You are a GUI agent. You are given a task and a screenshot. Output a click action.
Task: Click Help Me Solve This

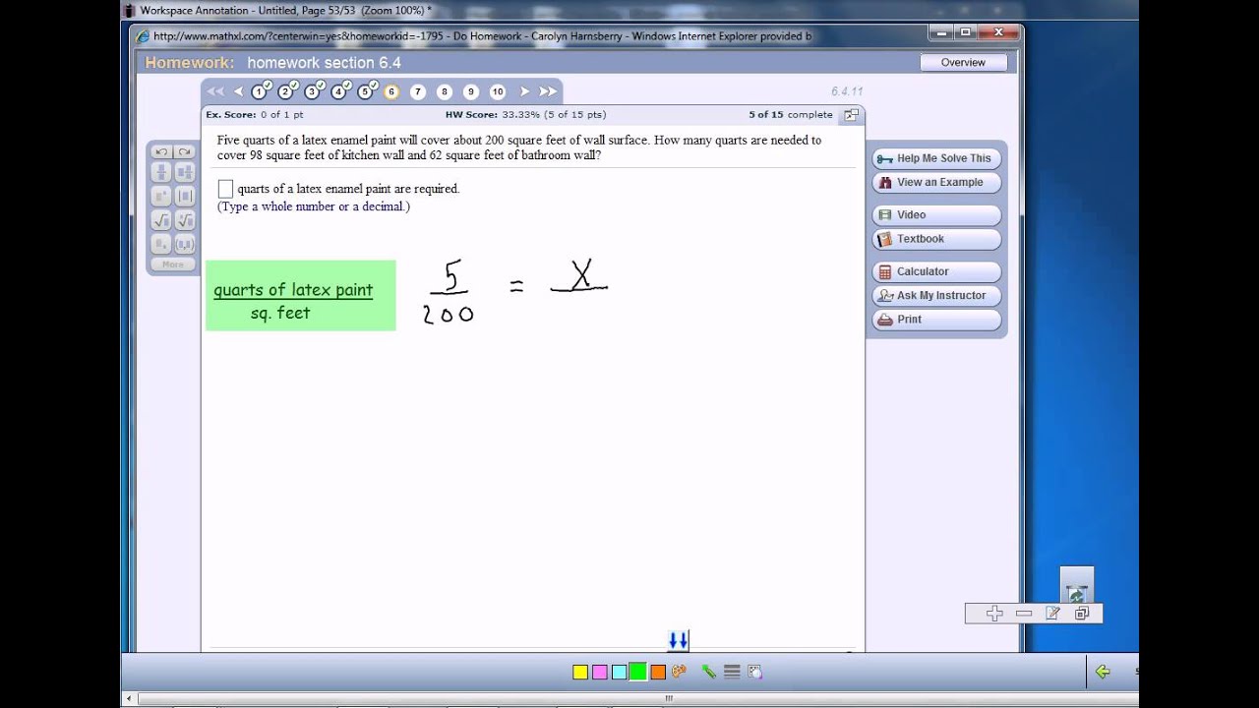point(936,158)
